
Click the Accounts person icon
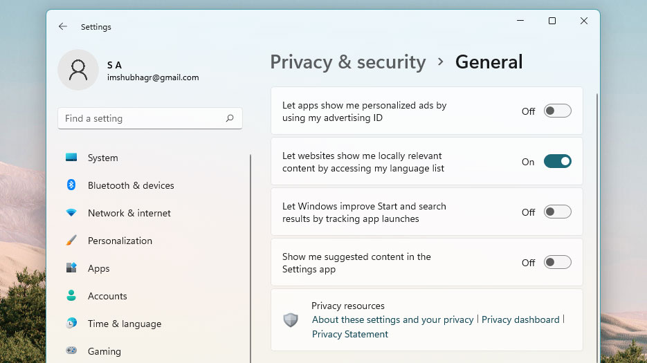71,295
